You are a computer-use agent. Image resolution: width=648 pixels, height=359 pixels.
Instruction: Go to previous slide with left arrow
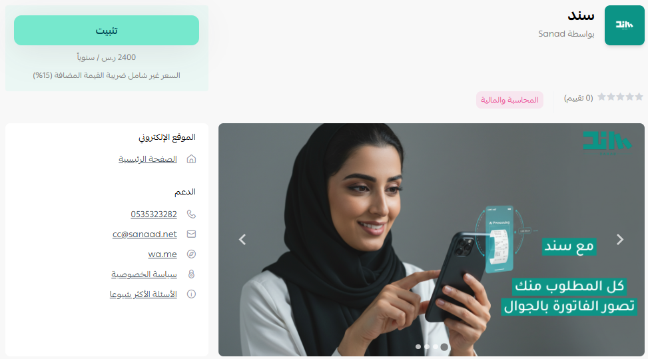point(242,240)
